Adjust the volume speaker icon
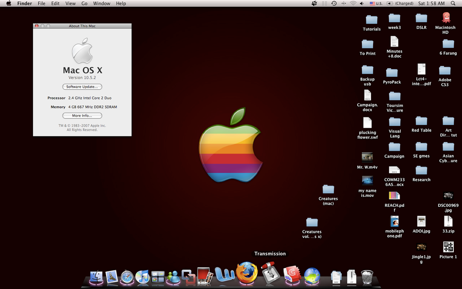 point(361,3)
